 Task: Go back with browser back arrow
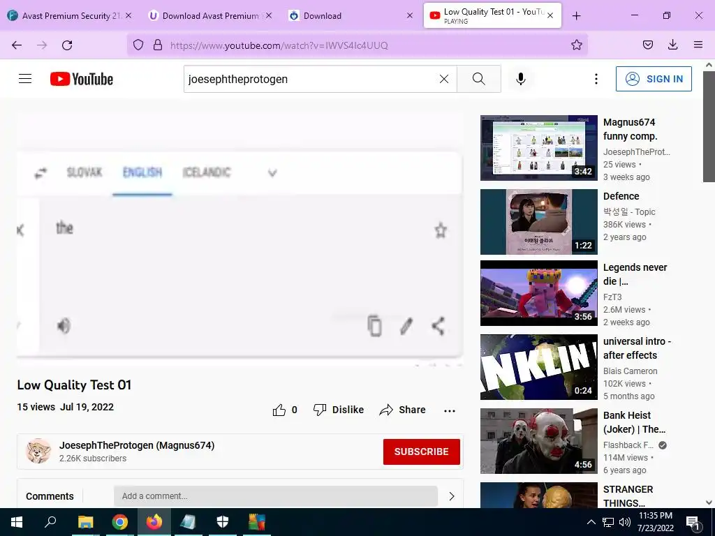tap(17, 45)
